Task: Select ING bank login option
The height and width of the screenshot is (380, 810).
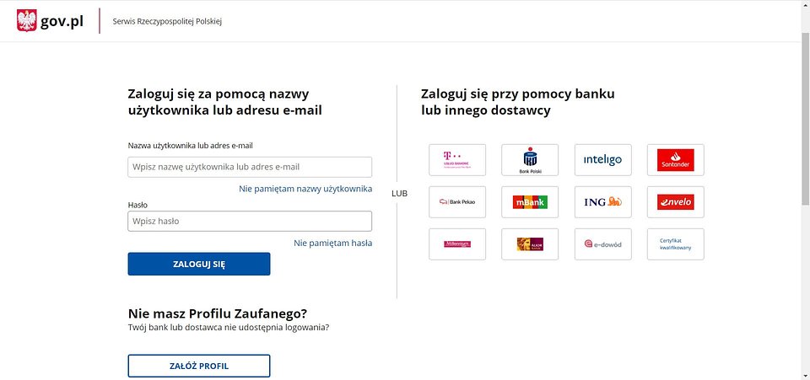Action: (x=602, y=202)
